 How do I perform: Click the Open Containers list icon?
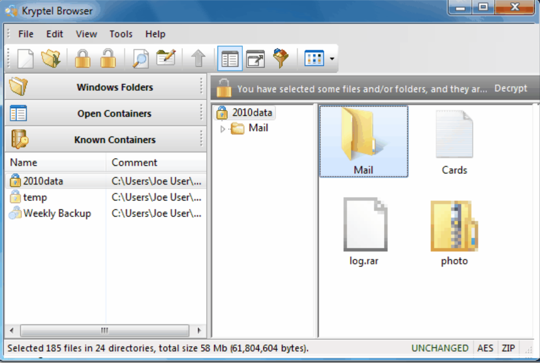[18, 113]
